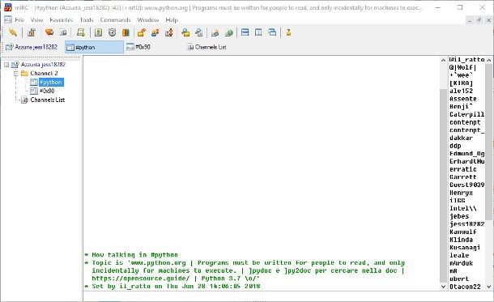The width and height of the screenshot is (494, 302).
Task: Open the Colors toolbar icon
Action: (126, 32)
